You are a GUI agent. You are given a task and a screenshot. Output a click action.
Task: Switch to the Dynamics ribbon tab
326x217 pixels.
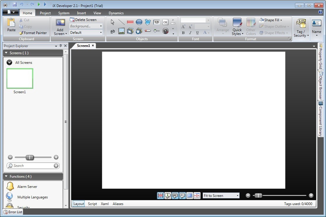coord(116,13)
